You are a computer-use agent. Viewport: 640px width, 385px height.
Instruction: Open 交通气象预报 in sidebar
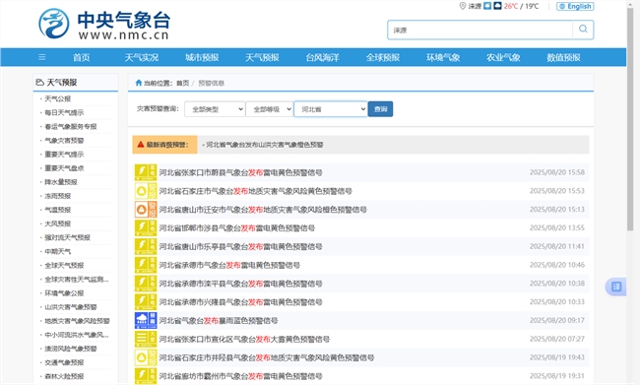64,362
